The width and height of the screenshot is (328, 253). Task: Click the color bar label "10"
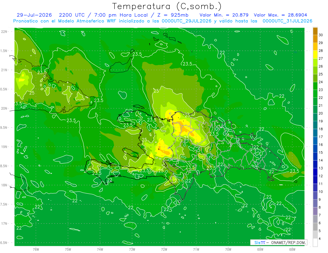click(321, 192)
